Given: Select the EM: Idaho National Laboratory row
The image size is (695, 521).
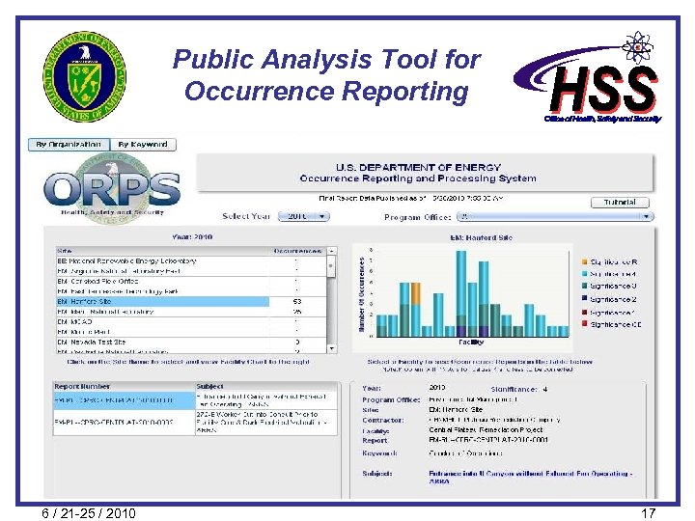Looking at the screenshot, I should point(191,312).
